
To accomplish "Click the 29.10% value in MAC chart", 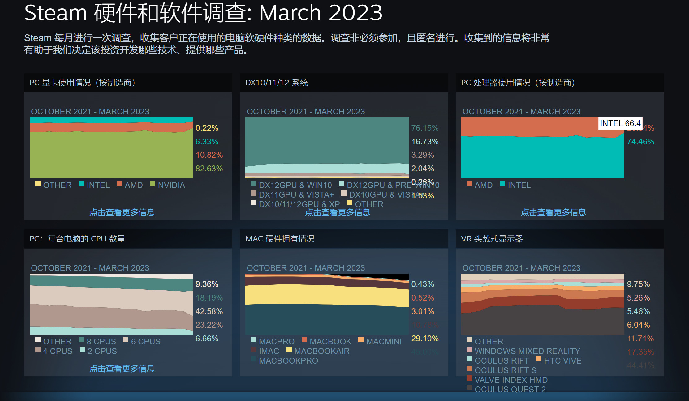I will coord(425,339).
